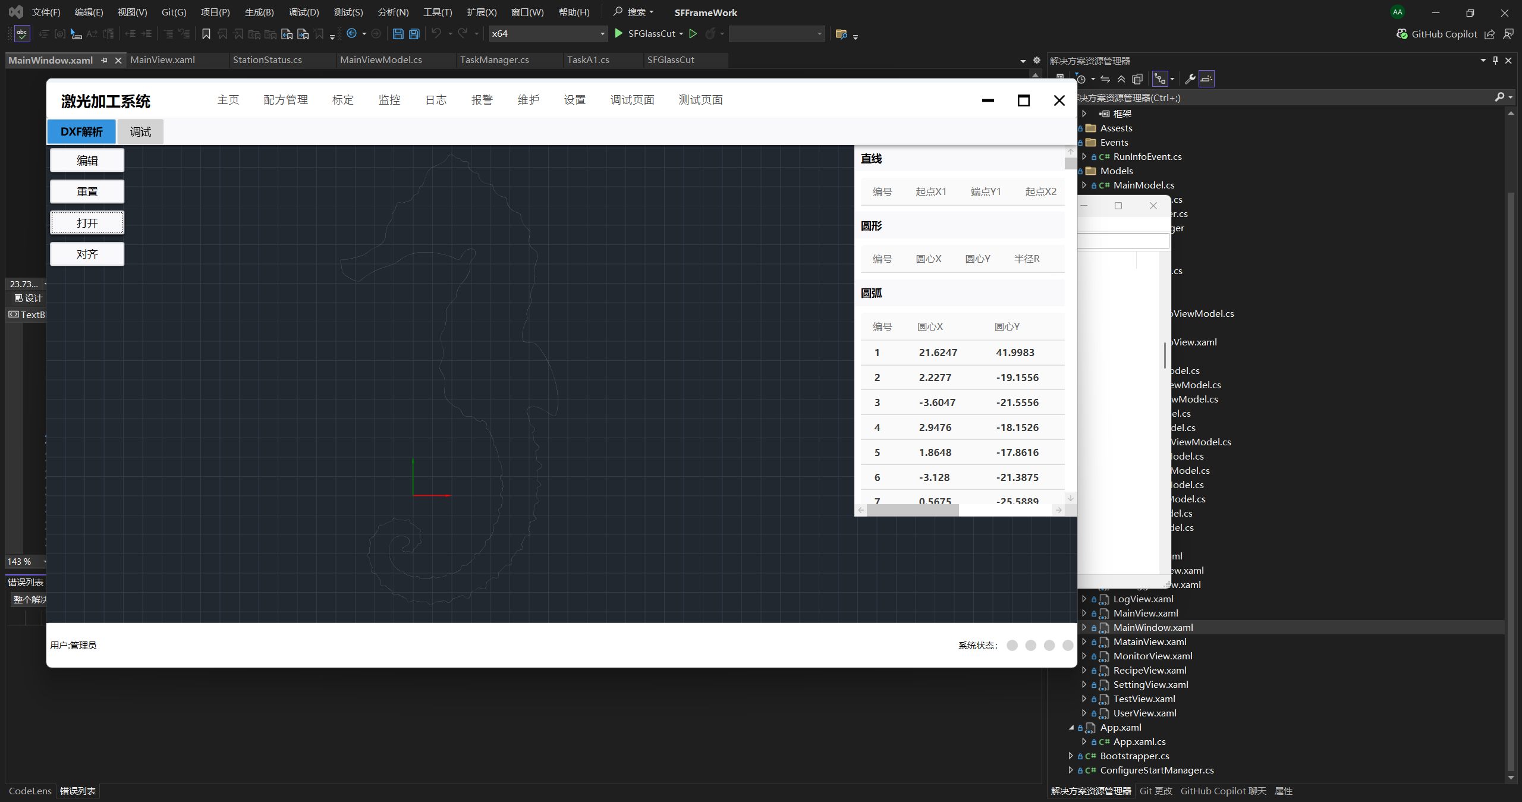Click the data panel horizontal scrollbar thumb
This screenshot has height=802, width=1522.
pyautogui.click(x=913, y=510)
